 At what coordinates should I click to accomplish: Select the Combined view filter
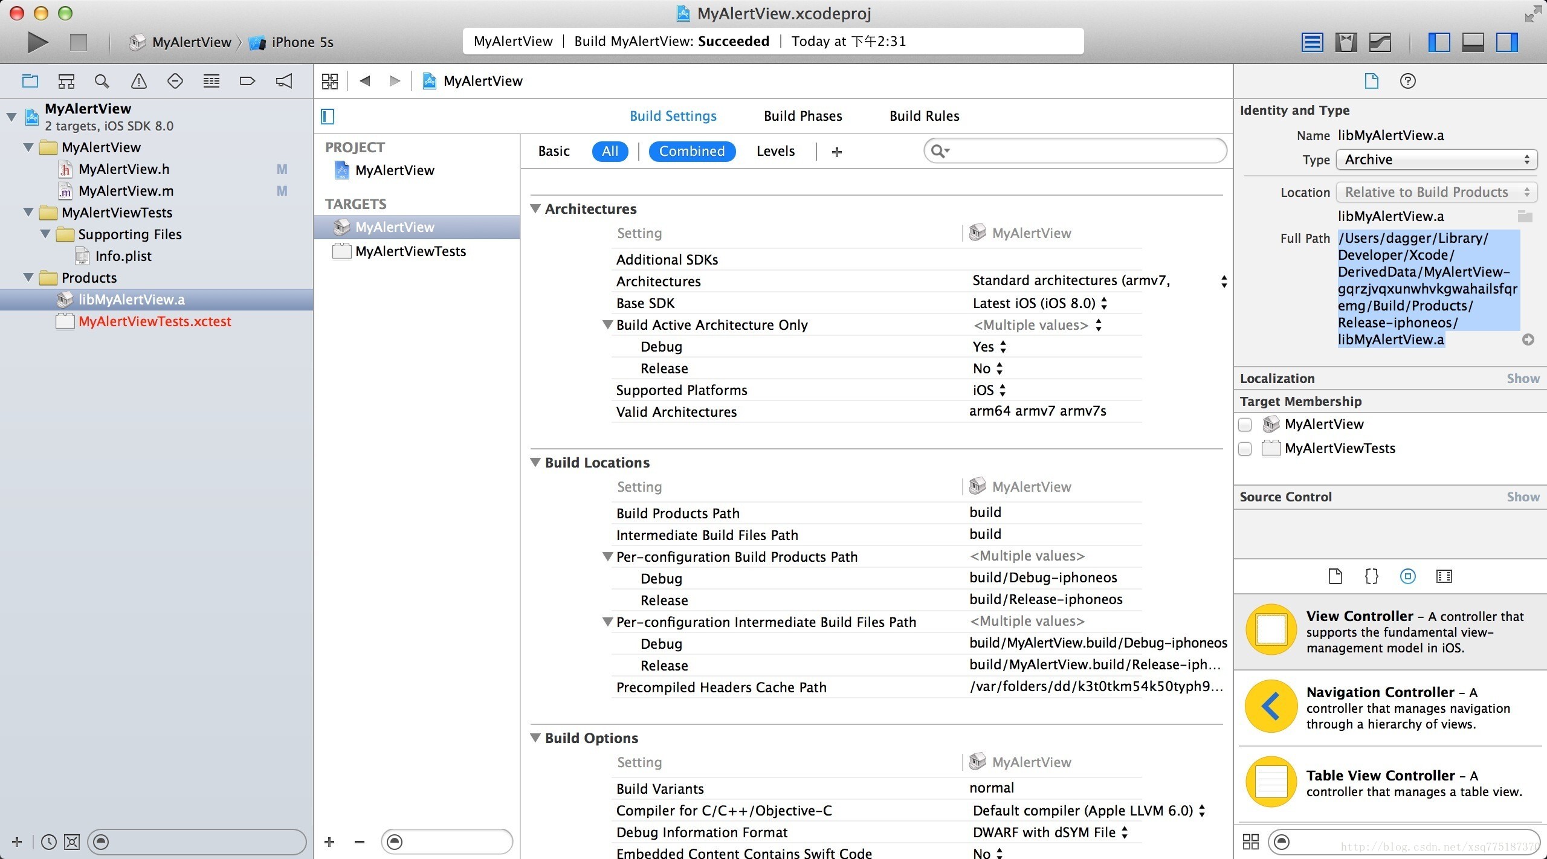tap(692, 151)
